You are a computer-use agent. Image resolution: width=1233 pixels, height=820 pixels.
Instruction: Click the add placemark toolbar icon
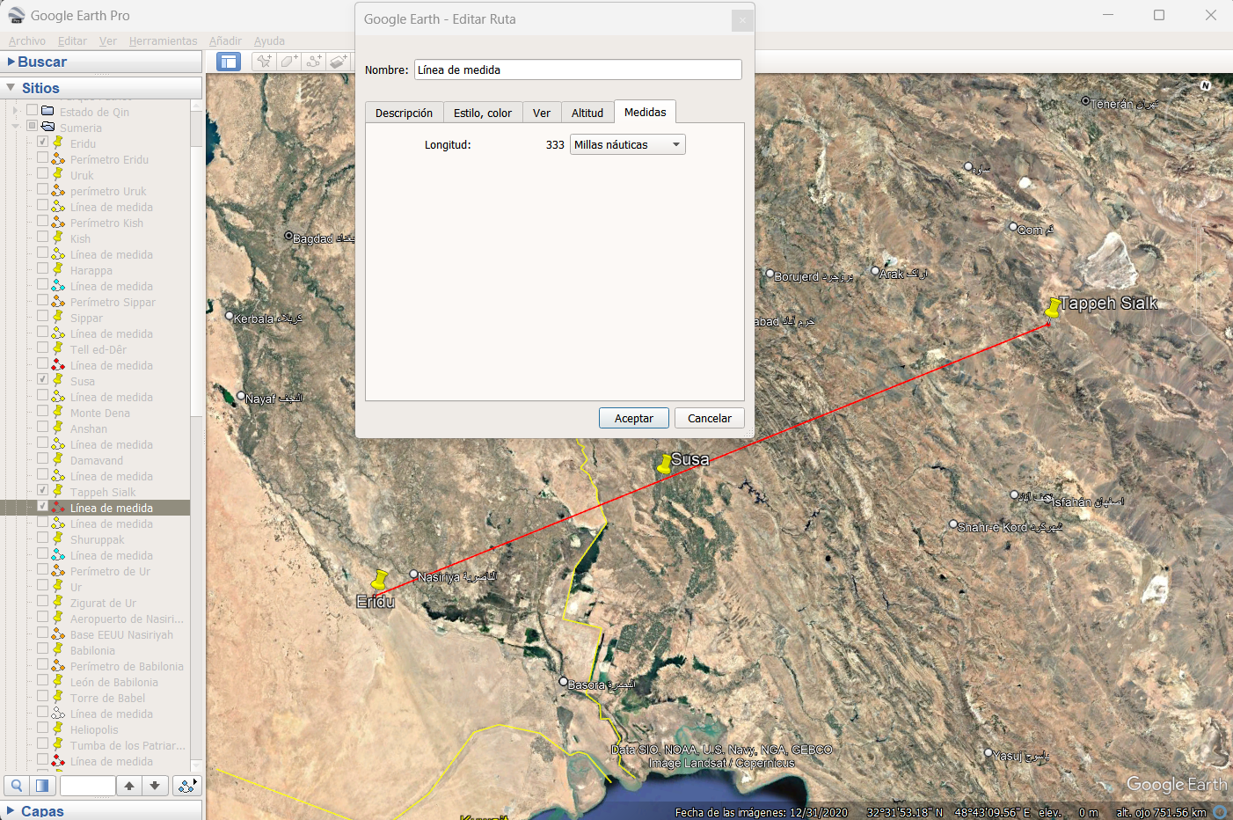pyautogui.click(x=264, y=62)
